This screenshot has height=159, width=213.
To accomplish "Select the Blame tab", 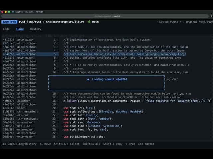I will 20,29.
